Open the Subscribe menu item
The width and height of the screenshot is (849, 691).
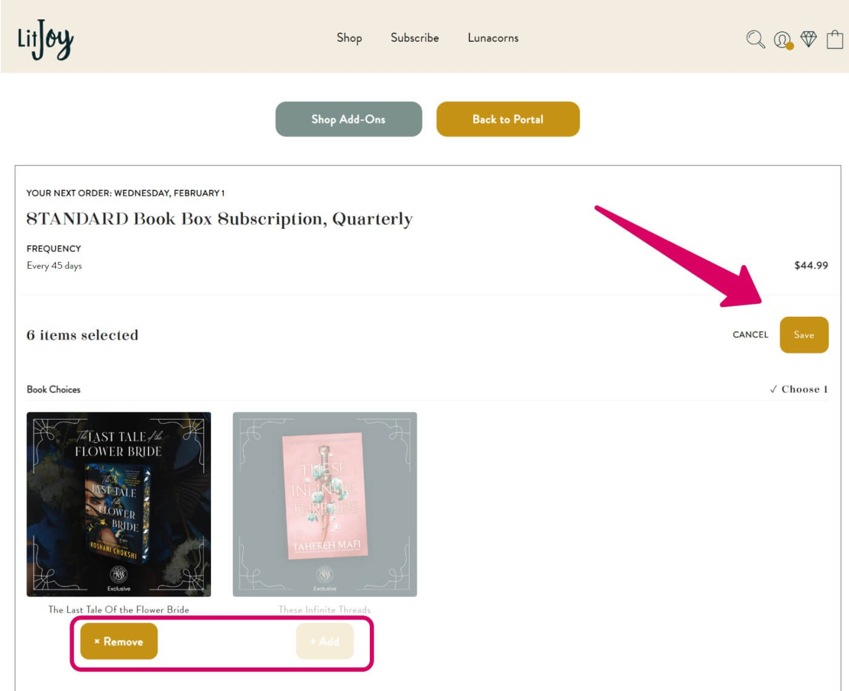click(415, 38)
